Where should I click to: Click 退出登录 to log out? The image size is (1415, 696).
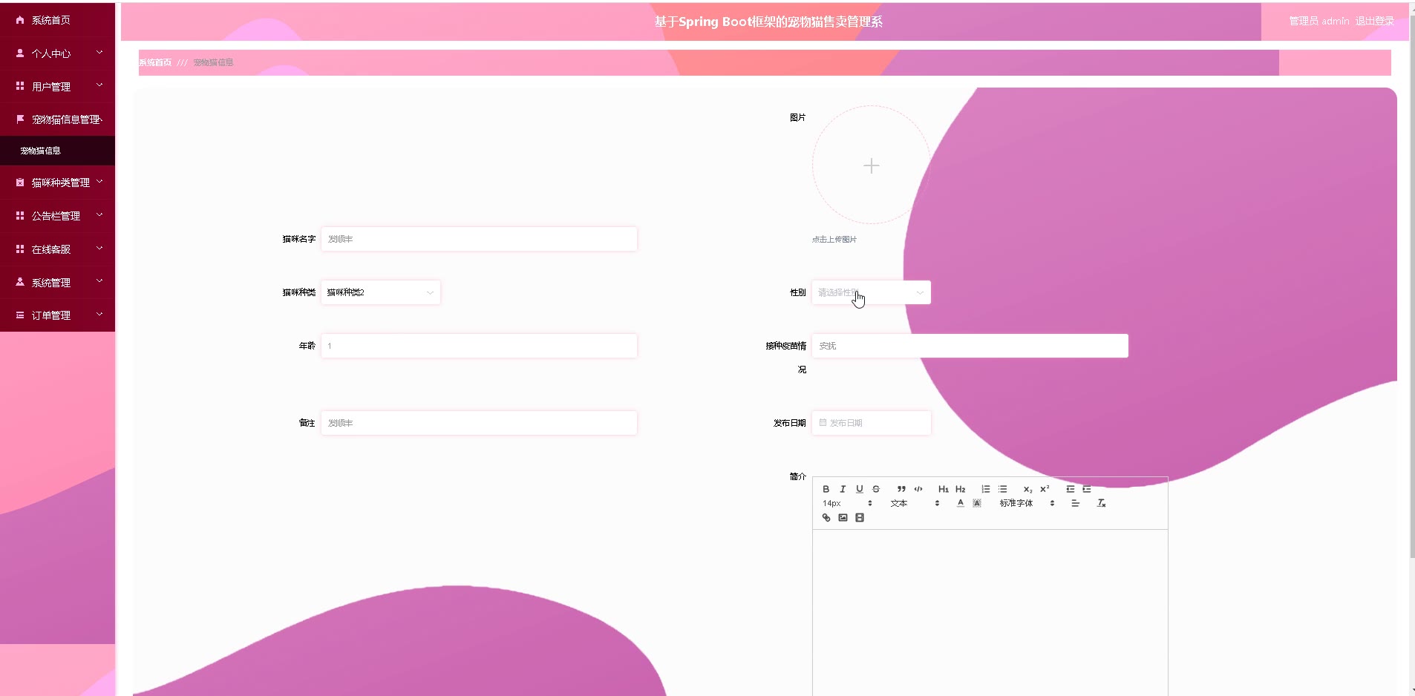1374,21
